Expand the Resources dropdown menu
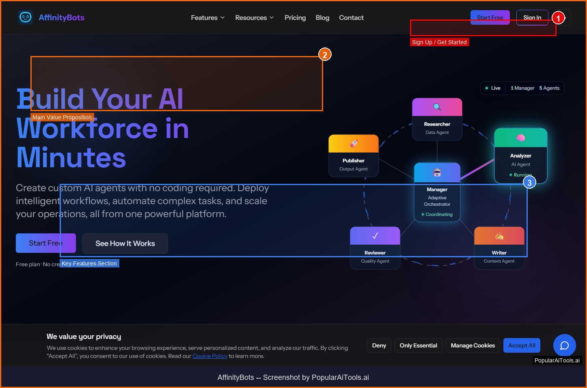 click(254, 18)
